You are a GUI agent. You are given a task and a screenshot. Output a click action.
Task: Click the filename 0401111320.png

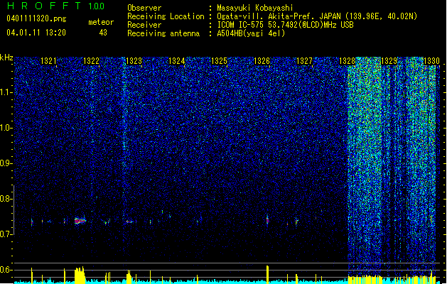click(x=36, y=18)
